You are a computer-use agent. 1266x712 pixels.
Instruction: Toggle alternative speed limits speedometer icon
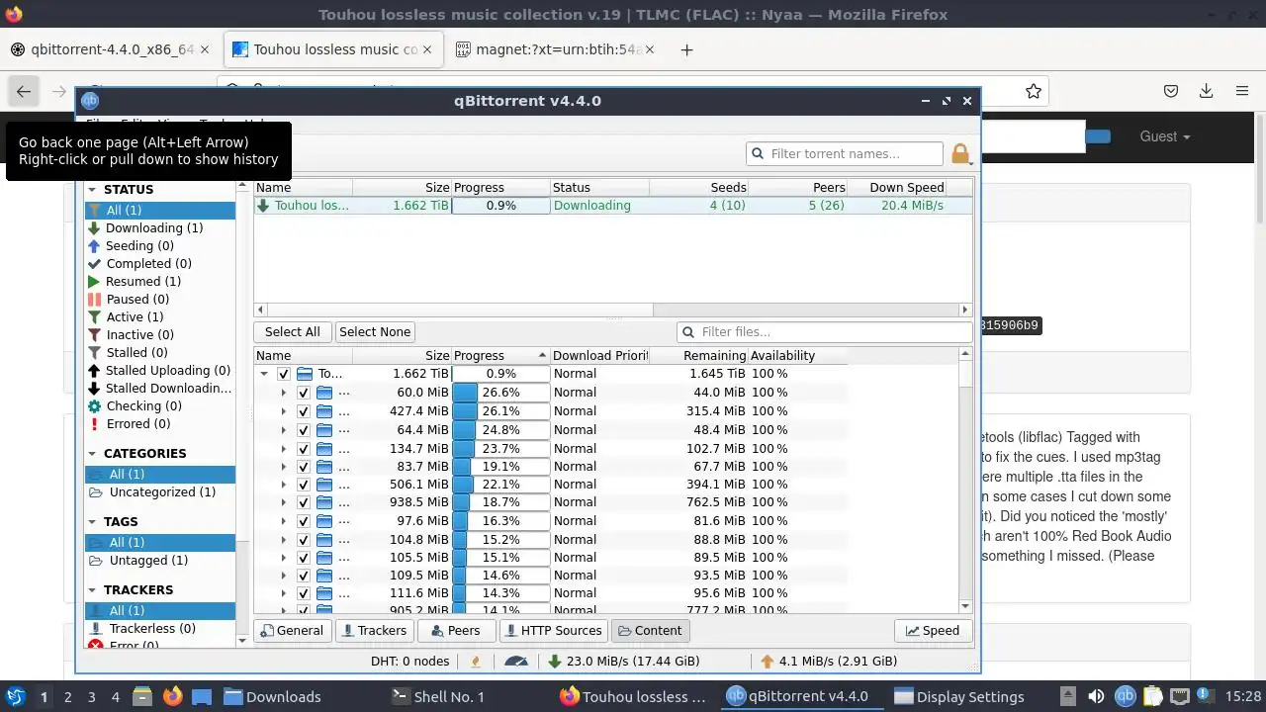point(516,661)
